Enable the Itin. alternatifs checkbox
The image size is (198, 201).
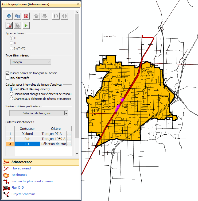7,78
